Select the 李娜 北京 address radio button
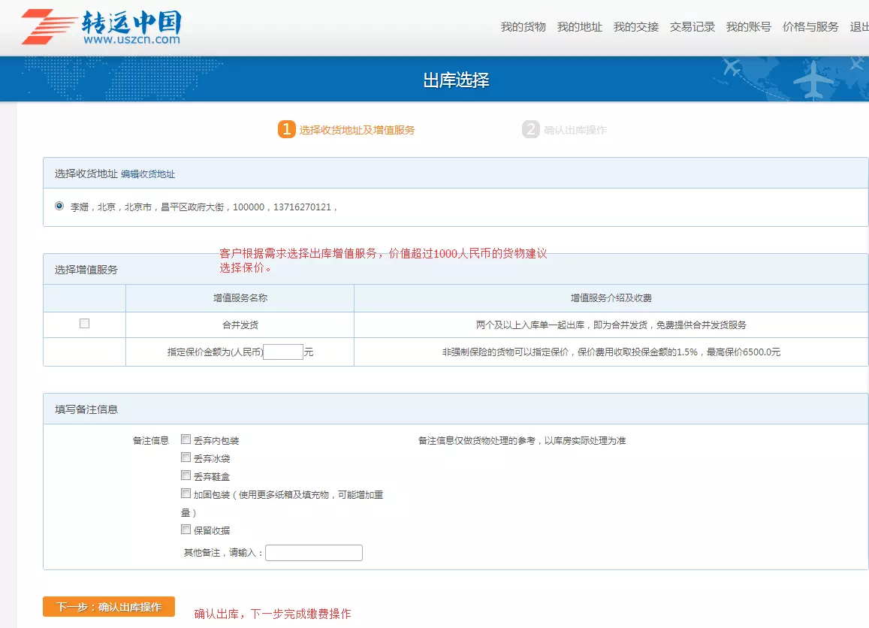 pos(59,206)
